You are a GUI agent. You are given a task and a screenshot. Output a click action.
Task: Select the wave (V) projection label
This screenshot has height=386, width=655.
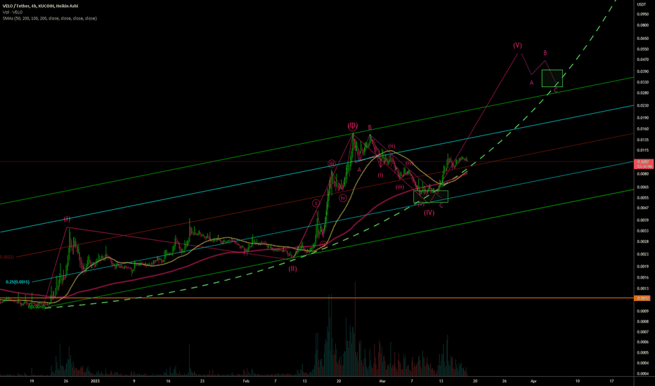(517, 45)
